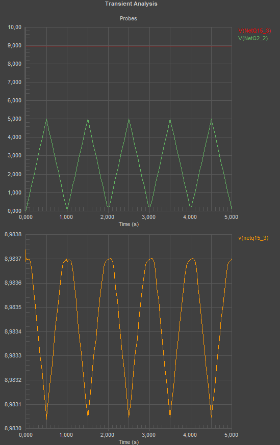Click the Probes chart heading
This screenshot has height=445, width=280.
click(129, 18)
